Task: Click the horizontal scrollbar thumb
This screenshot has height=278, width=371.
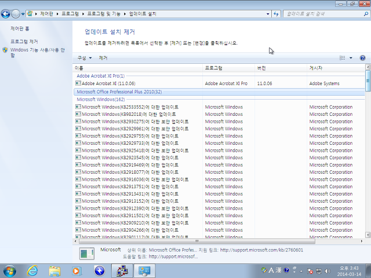Action: [197, 241]
